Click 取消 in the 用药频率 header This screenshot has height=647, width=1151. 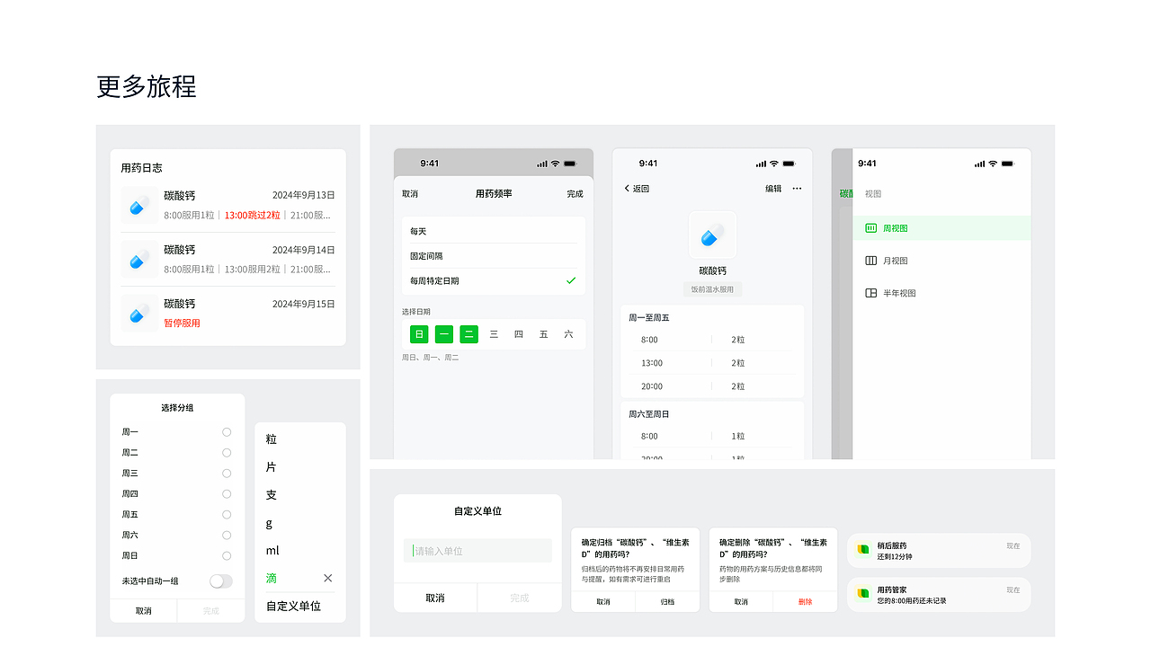(x=410, y=194)
